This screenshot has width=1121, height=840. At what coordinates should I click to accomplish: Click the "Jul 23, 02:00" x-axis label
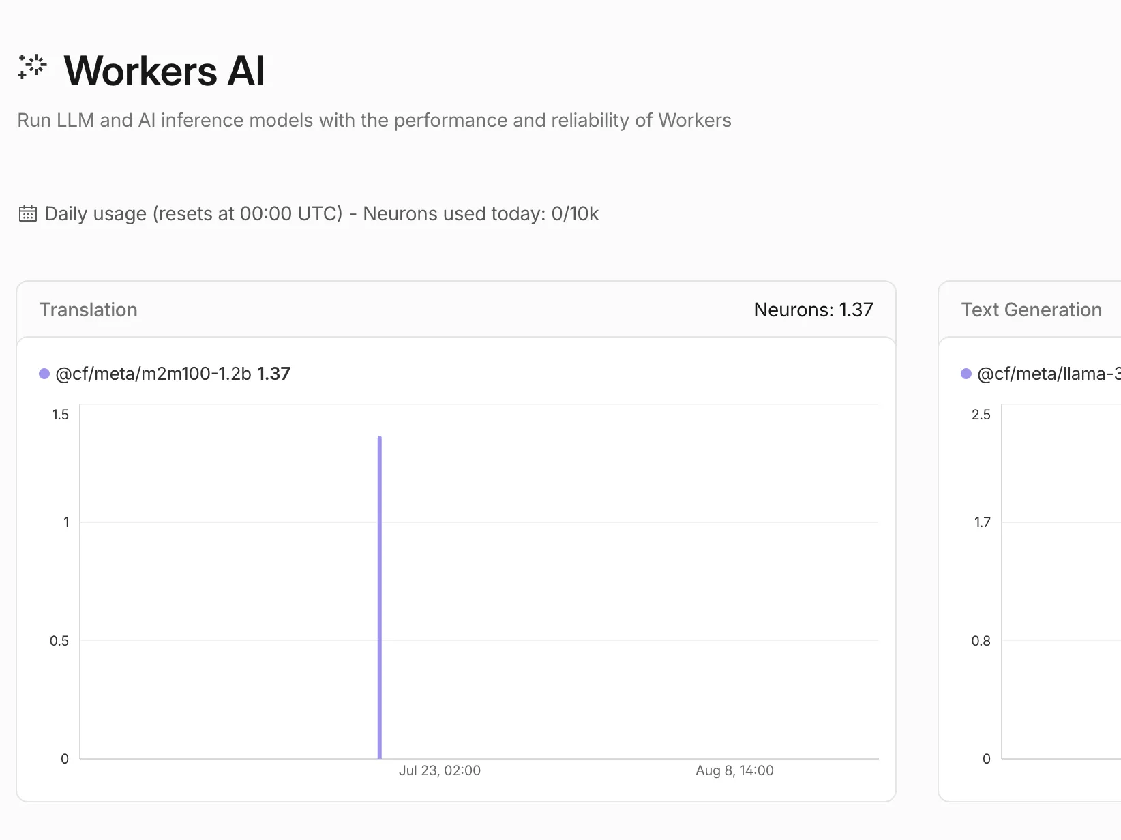(x=440, y=770)
